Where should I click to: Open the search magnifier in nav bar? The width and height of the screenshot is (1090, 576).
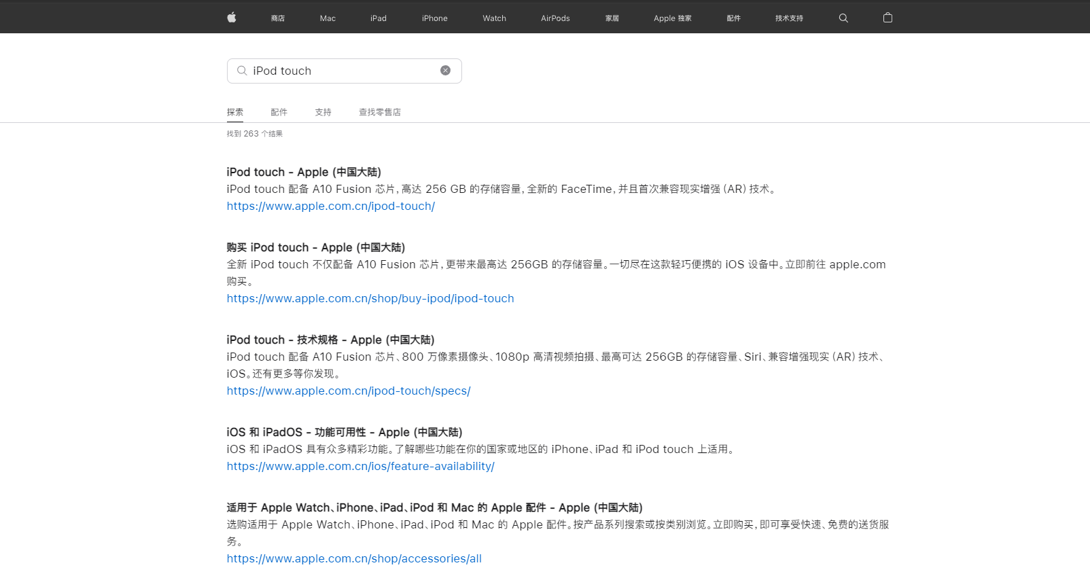point(843,18)
